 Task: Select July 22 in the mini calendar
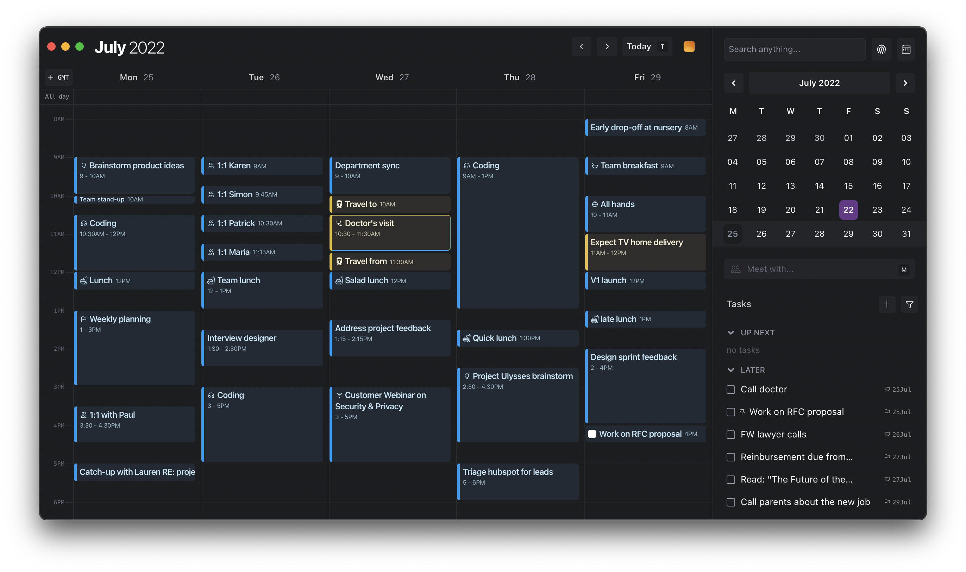(848, 210)
